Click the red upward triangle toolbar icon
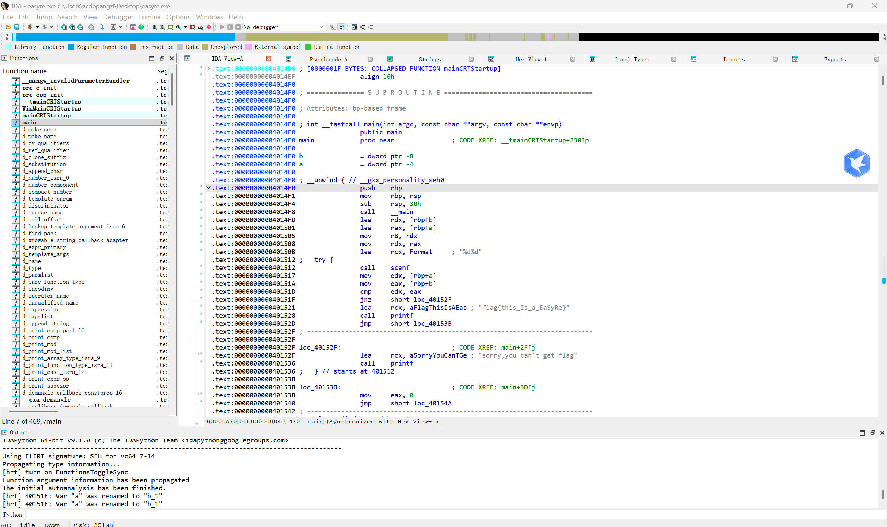This screenshot has width=887, height=527. point(133,27)
